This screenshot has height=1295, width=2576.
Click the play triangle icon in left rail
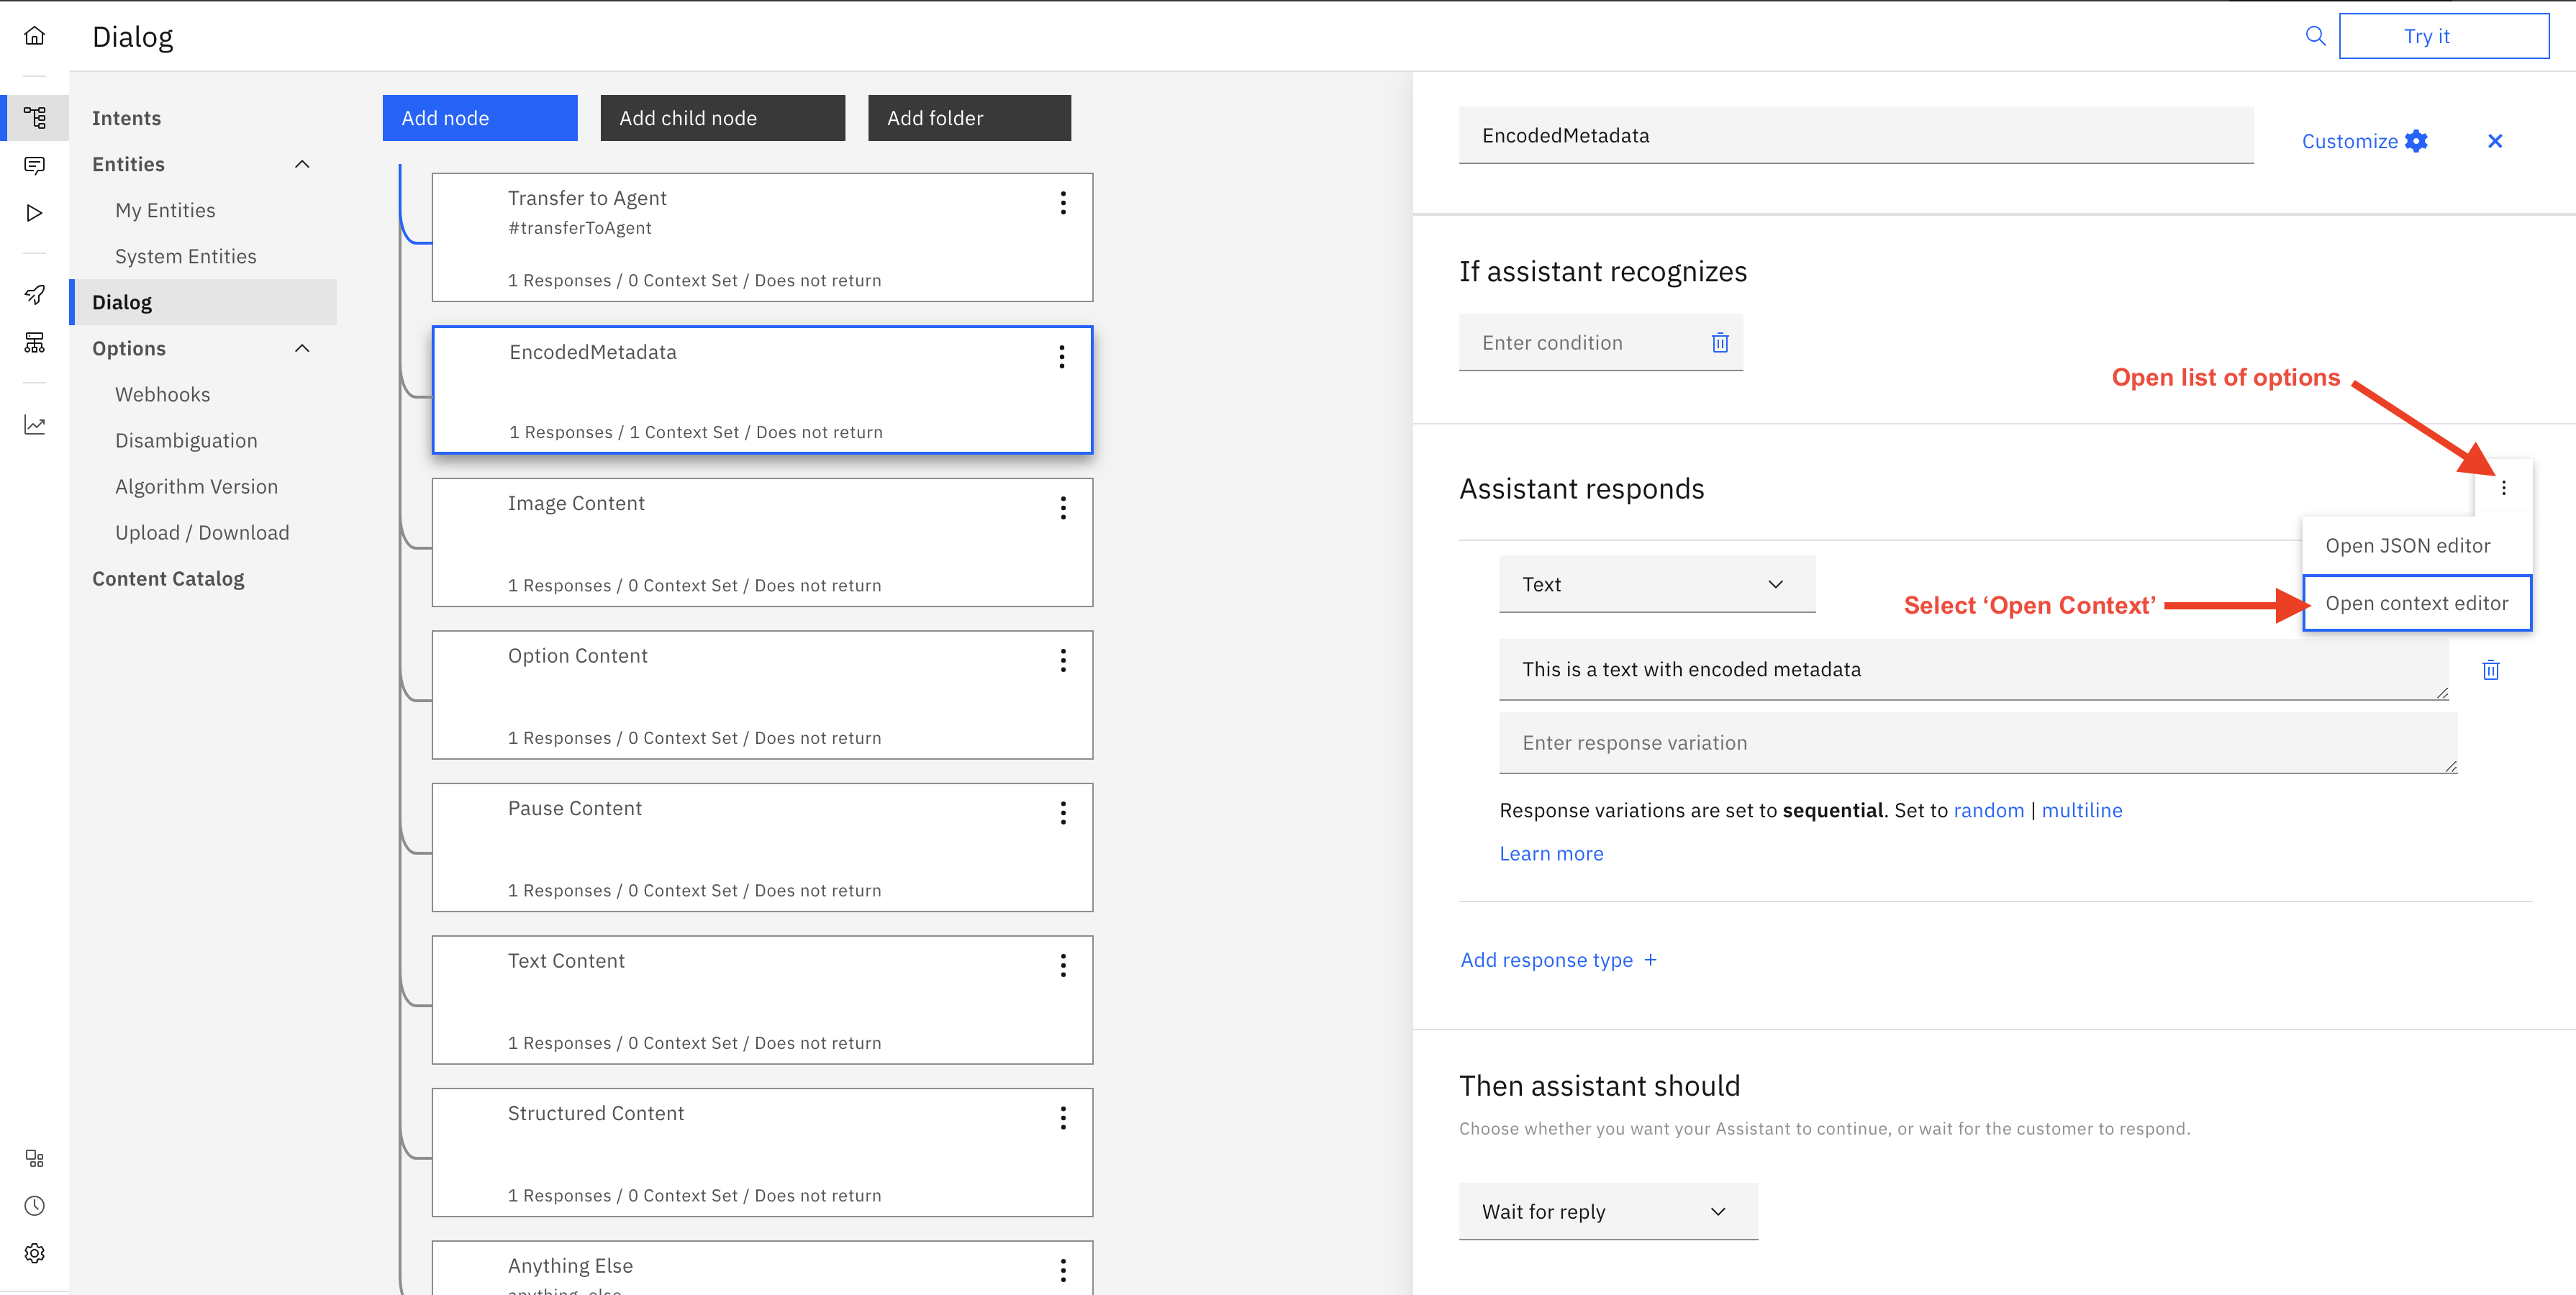35,213
